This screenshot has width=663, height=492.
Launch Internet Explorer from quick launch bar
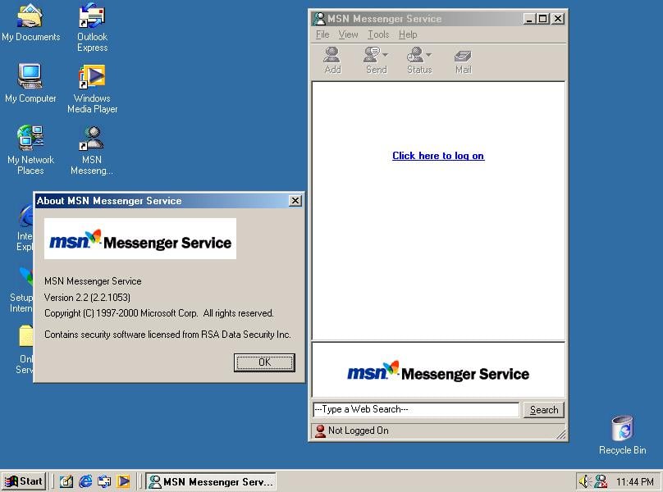pos(85,481)
